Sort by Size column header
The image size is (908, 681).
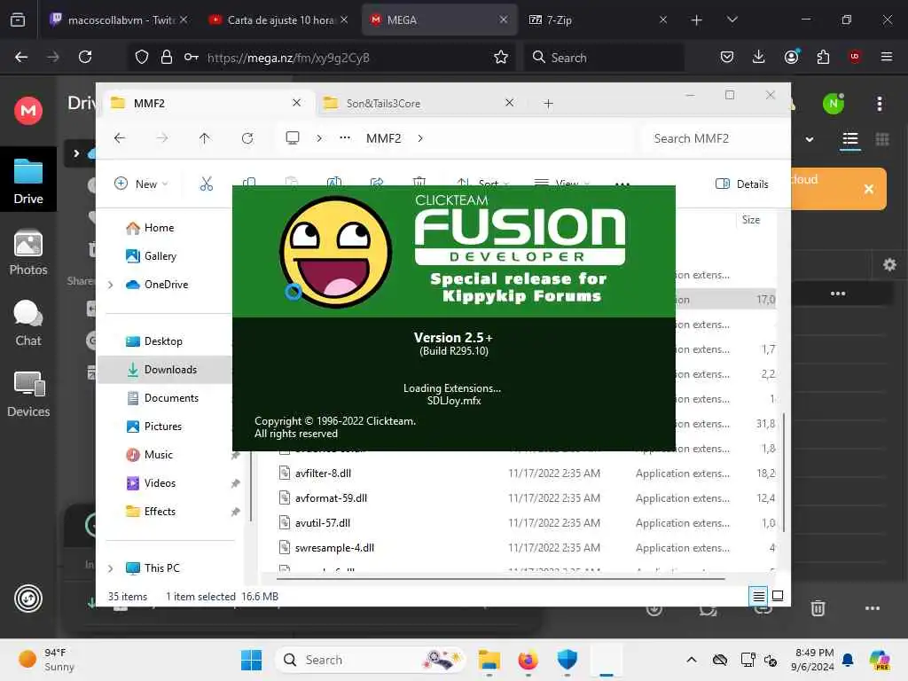[x=751, y=220]
